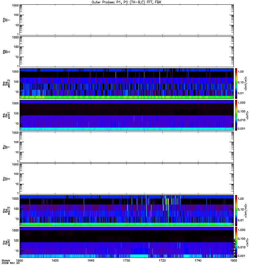Click the "1.000" label on thb scm1 color bar
Image resolution: width=253 pixels, height=270 pixels.
(x=242, y=103)
